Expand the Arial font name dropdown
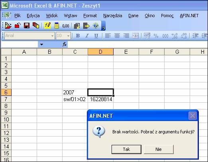The height and width of the screenshot is (162, 208). coord(52,36)
